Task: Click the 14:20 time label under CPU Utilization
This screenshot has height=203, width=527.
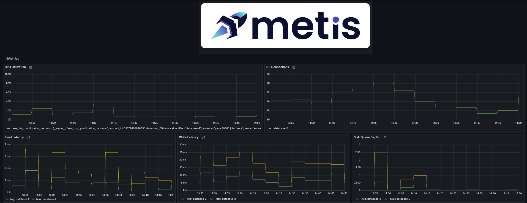Action: 134,123
